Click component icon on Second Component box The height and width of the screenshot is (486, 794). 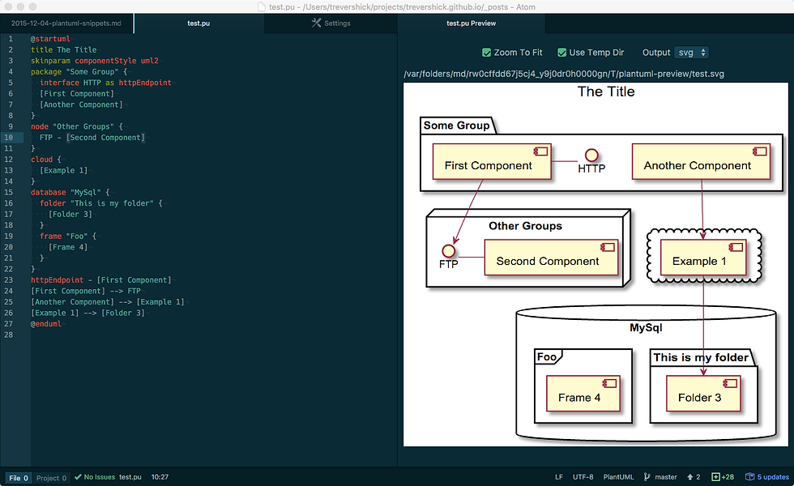607,247
